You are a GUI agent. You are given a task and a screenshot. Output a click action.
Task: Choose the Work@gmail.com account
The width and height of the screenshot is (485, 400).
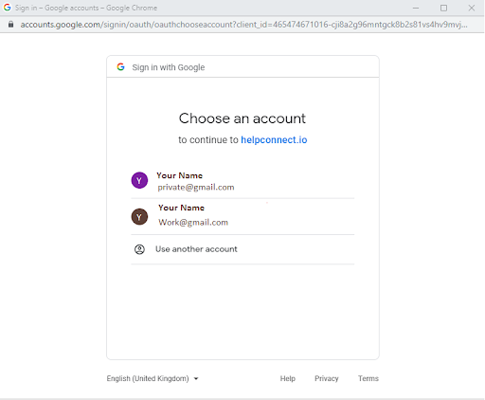(242, 217)
